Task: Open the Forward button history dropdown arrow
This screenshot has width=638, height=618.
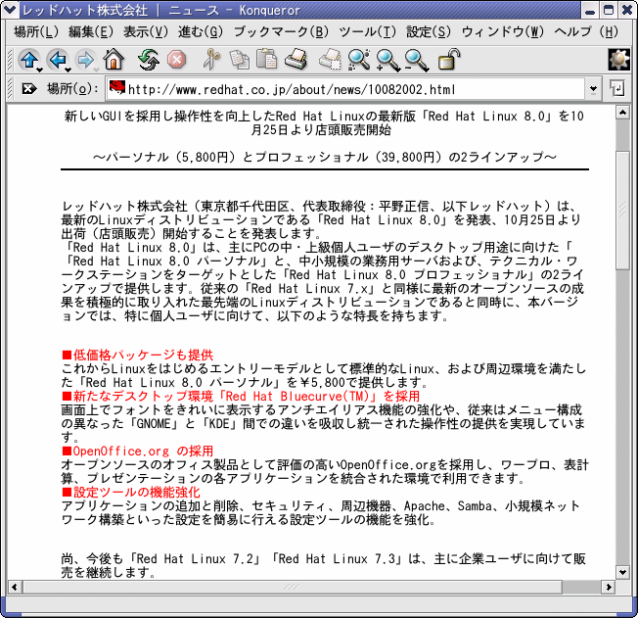Action: [x=97, y=71]
